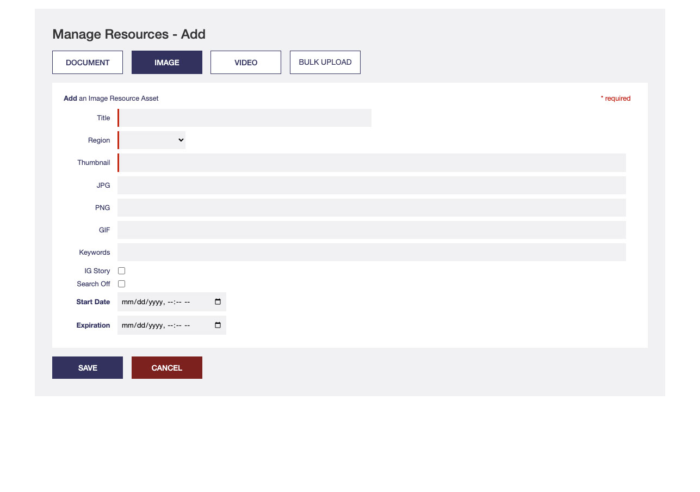Focus the GIF input field
The height and width of the screenshot is (492, 700).
[x=372, y=230]
